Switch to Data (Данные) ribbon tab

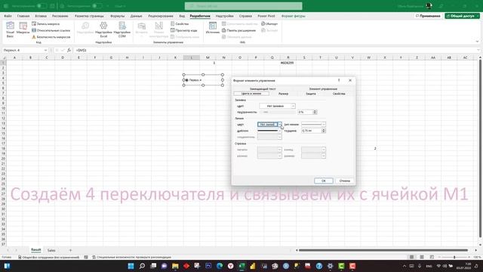(x=136, y=16)
